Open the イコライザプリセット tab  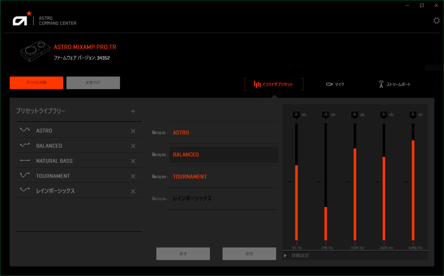(274, 84)
